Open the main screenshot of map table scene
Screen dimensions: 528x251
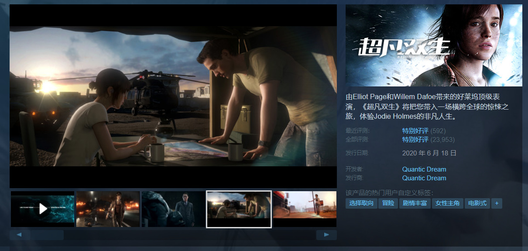pyautogui.click(x=173, y=96)
